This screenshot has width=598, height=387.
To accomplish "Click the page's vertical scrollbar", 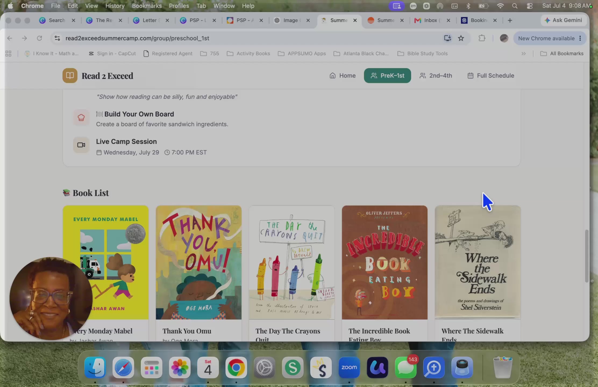I will point(586,256).
